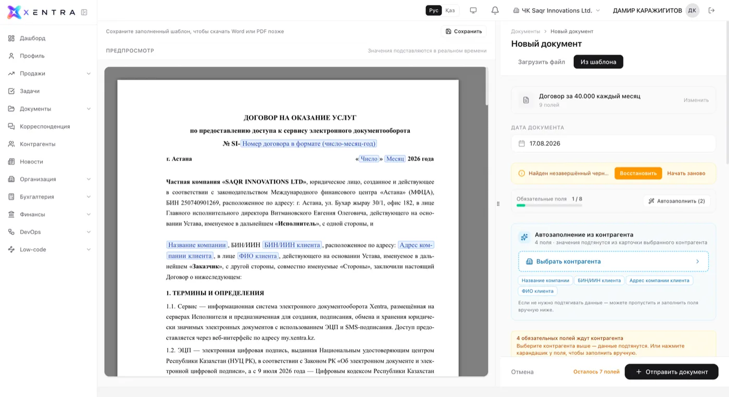
Task: Click the Сохранить button
Action: [x=464, y=31]
